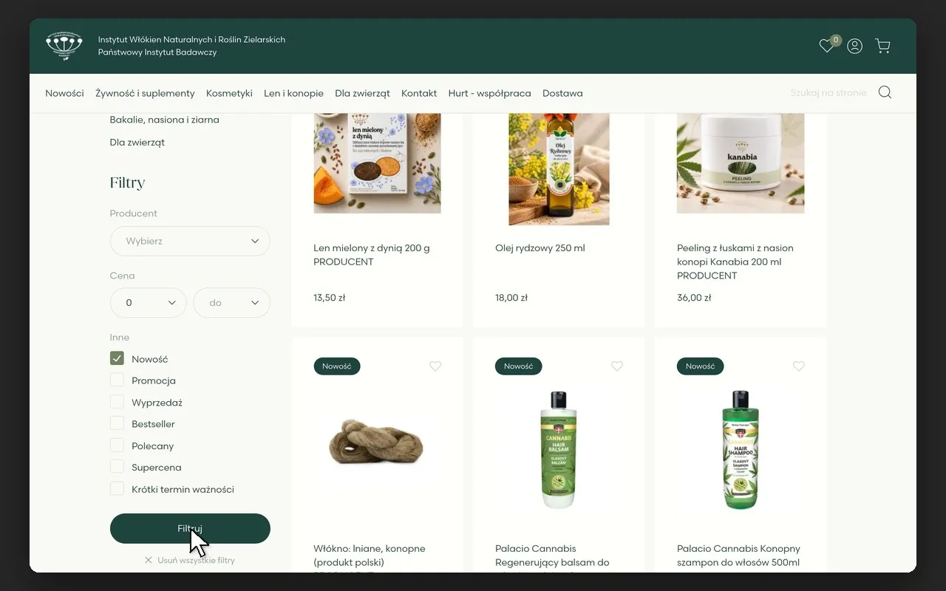Add Włókno lniane, konopne to favorites

point(435,366)
